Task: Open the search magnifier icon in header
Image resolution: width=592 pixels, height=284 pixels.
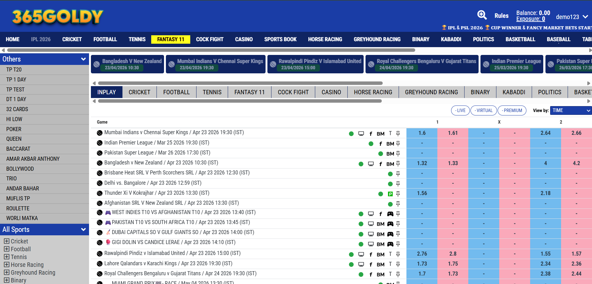Action: pyautogui.click(x=482, y=15)
